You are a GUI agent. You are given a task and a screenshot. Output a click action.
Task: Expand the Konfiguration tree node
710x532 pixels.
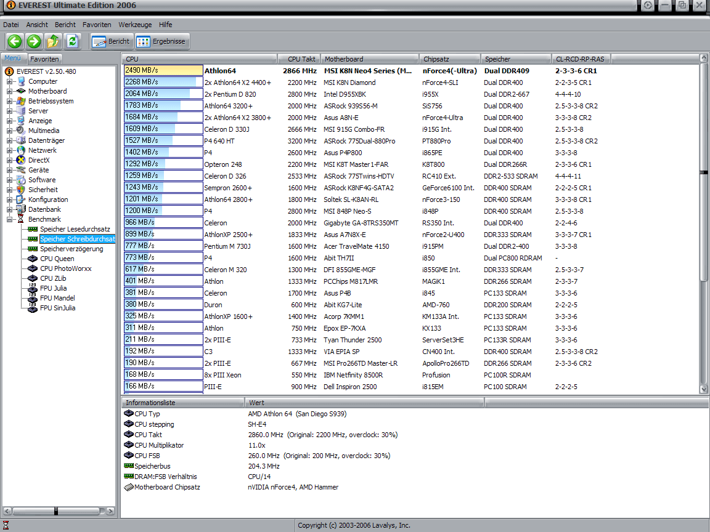pyautogui.click(x=9, y=199)
